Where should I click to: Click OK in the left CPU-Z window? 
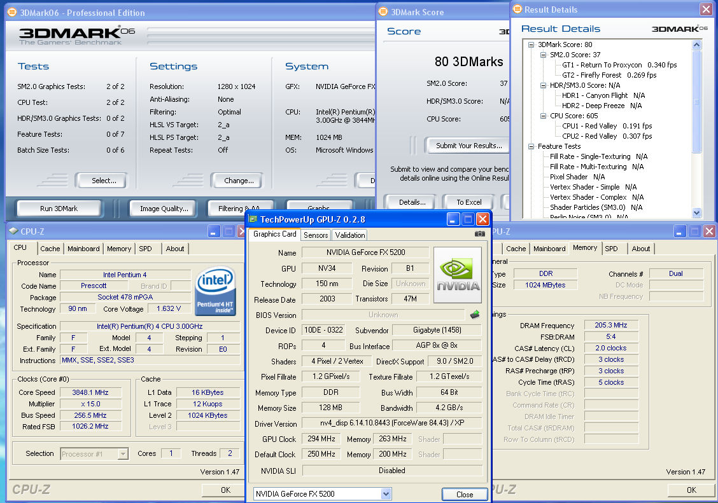[x=225, y=490]
